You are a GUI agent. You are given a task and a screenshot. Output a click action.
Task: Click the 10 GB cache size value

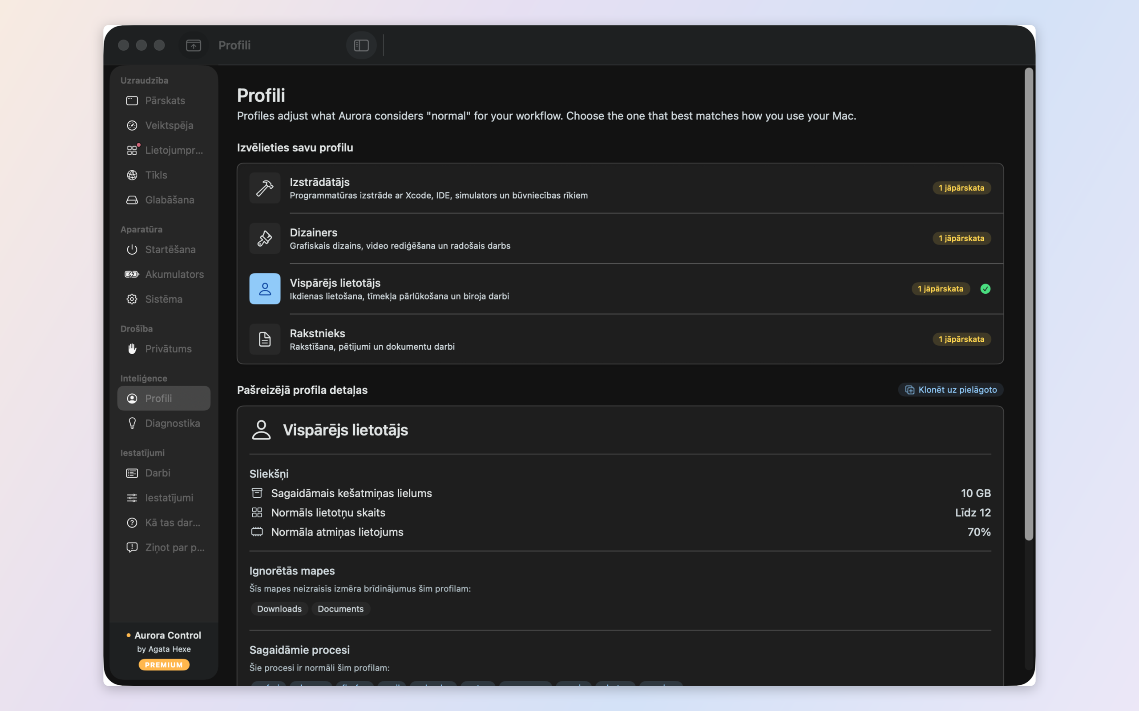coord(976,493)
